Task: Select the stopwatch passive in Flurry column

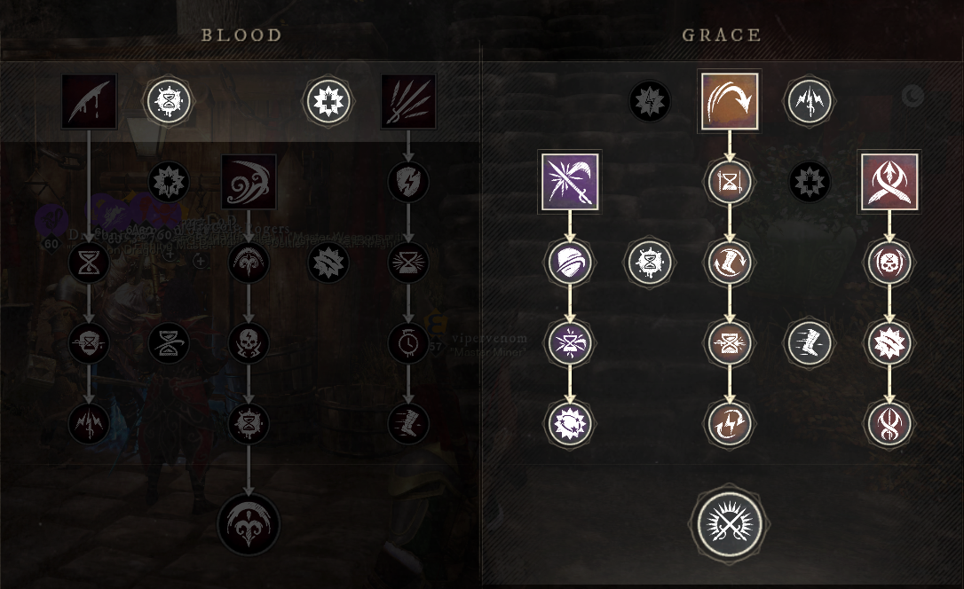Action: tap(408, 342)
